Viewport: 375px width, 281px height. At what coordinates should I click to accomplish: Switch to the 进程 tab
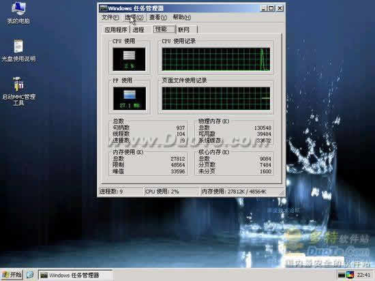coord(138,29)
